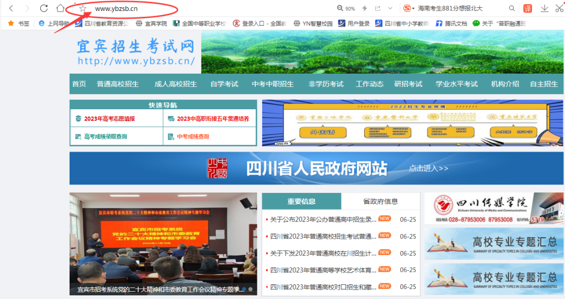
Task: Bookmark this page with the star icon
Action: (x=83, y=9)
